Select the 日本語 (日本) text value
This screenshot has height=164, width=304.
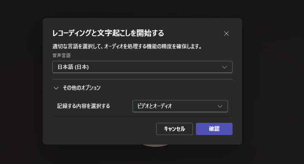(73, 67)
